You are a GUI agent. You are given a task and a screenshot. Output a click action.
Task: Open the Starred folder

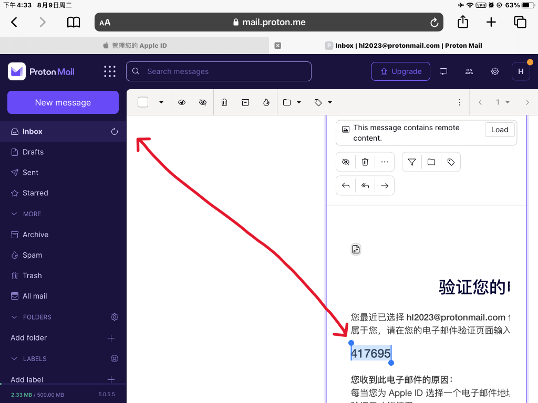(63, 193)
